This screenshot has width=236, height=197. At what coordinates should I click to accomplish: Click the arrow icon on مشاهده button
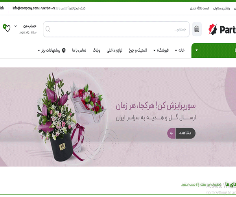pos(171,133)
